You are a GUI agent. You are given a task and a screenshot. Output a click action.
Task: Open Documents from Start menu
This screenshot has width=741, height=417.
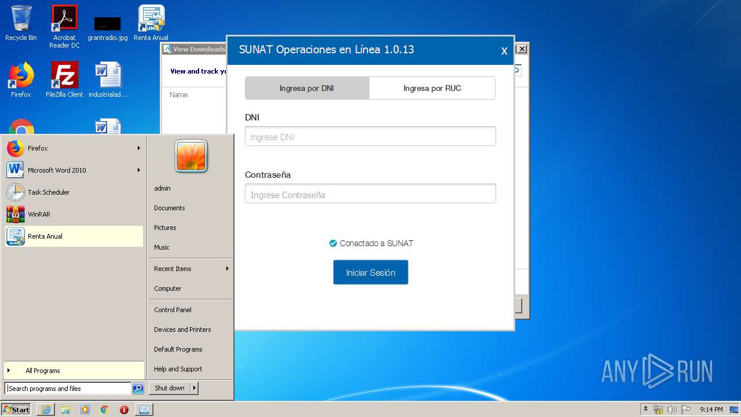[x=170, y=208]
